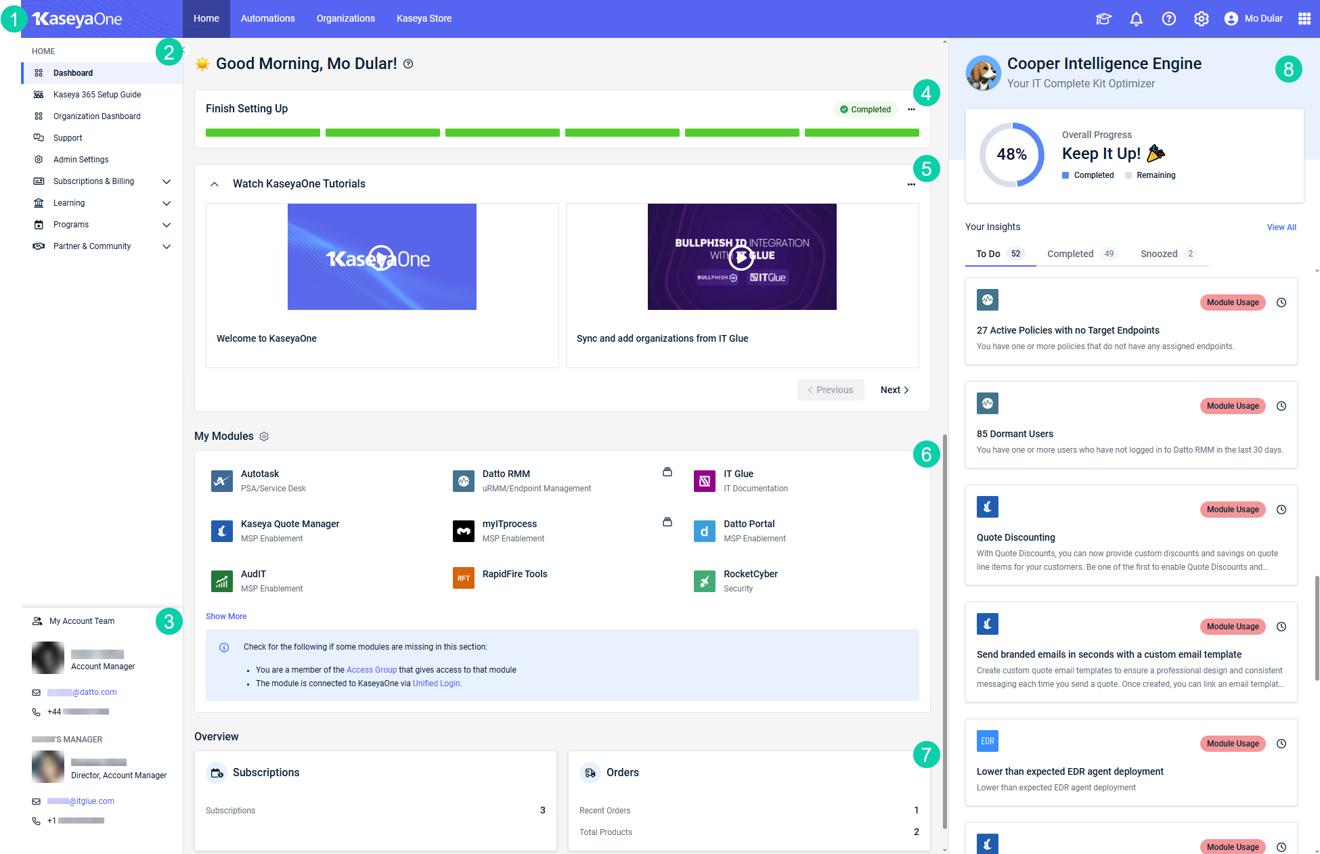Open the top bar settings gear

coord(1201,19)
